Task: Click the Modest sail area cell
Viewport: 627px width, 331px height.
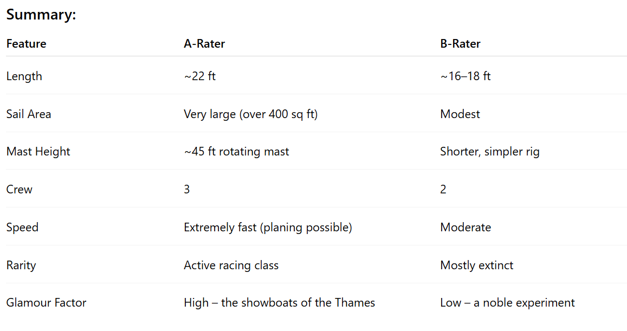Action: (460, 114)
